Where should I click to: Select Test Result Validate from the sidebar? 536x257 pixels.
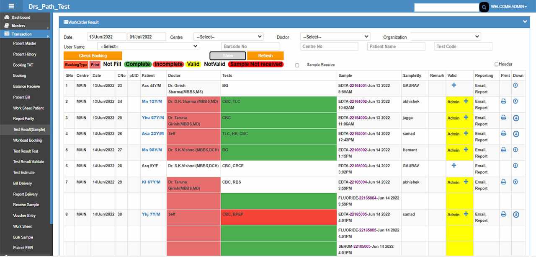[x=28, y=162]
